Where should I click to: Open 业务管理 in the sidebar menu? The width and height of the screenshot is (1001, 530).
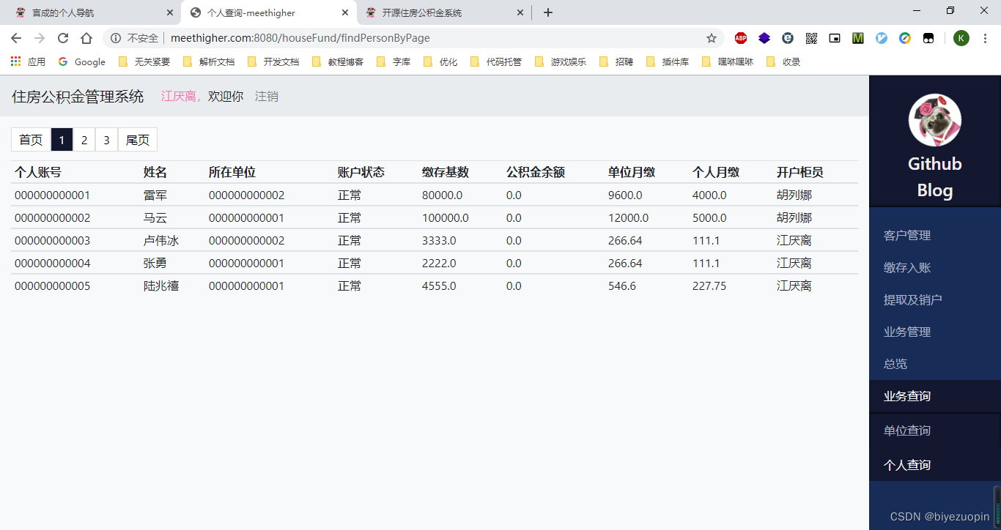(x=907, y=332)
